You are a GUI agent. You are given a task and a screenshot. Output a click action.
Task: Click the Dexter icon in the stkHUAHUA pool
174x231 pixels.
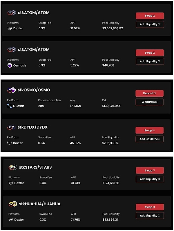pyautogui.click(x=11, y=220)
